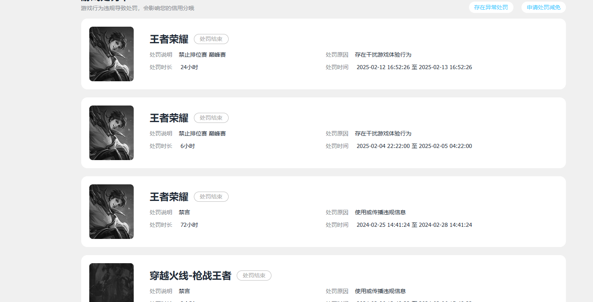Select the 72小时 duration value
The width and height of the screenshot is (593, 302).
pos(189,225)
